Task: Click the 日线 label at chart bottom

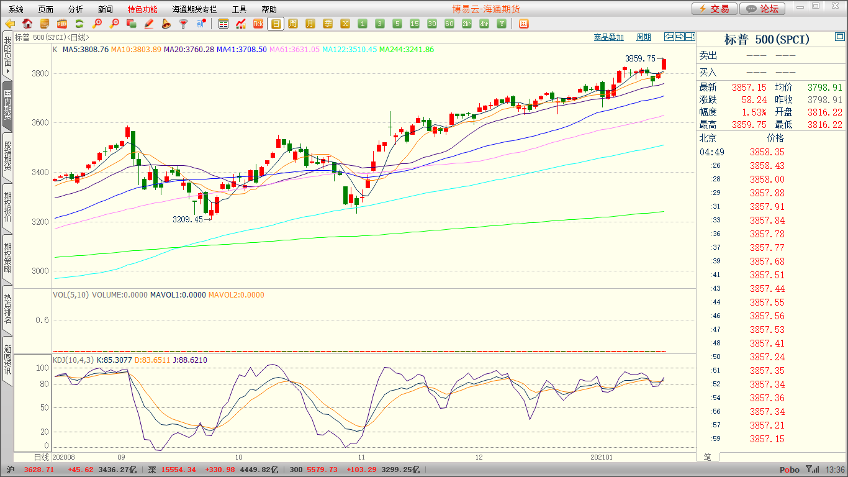Action: click(41, 457)
